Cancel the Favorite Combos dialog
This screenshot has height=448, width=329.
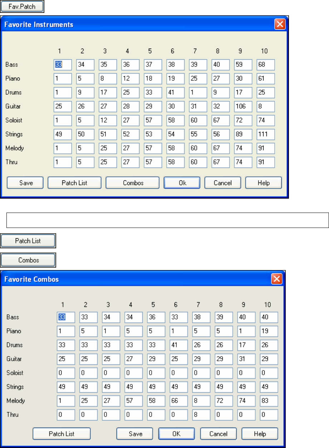(218, 434)
